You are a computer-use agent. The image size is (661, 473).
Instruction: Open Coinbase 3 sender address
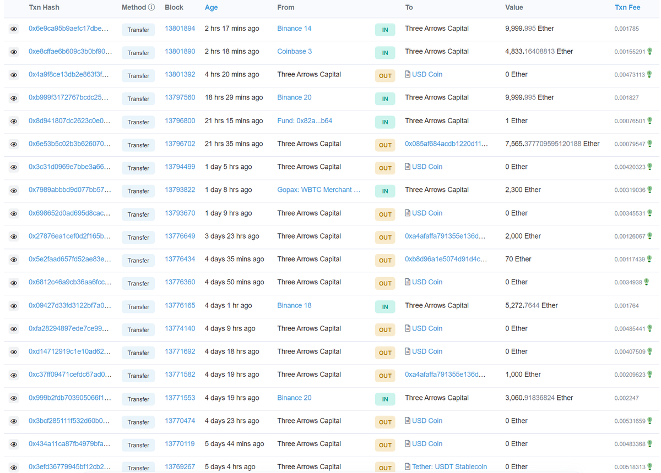(294, 51)
